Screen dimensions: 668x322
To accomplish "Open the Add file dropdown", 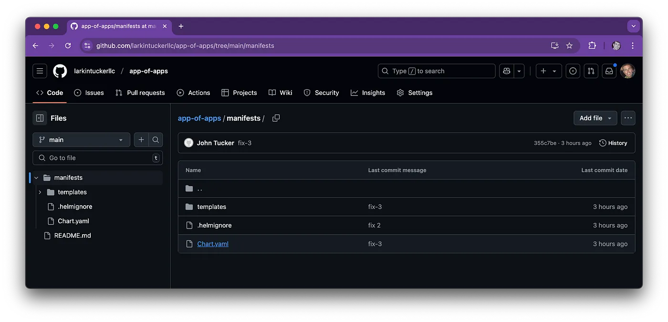I will pyautogui.click(x=595, y=118).
